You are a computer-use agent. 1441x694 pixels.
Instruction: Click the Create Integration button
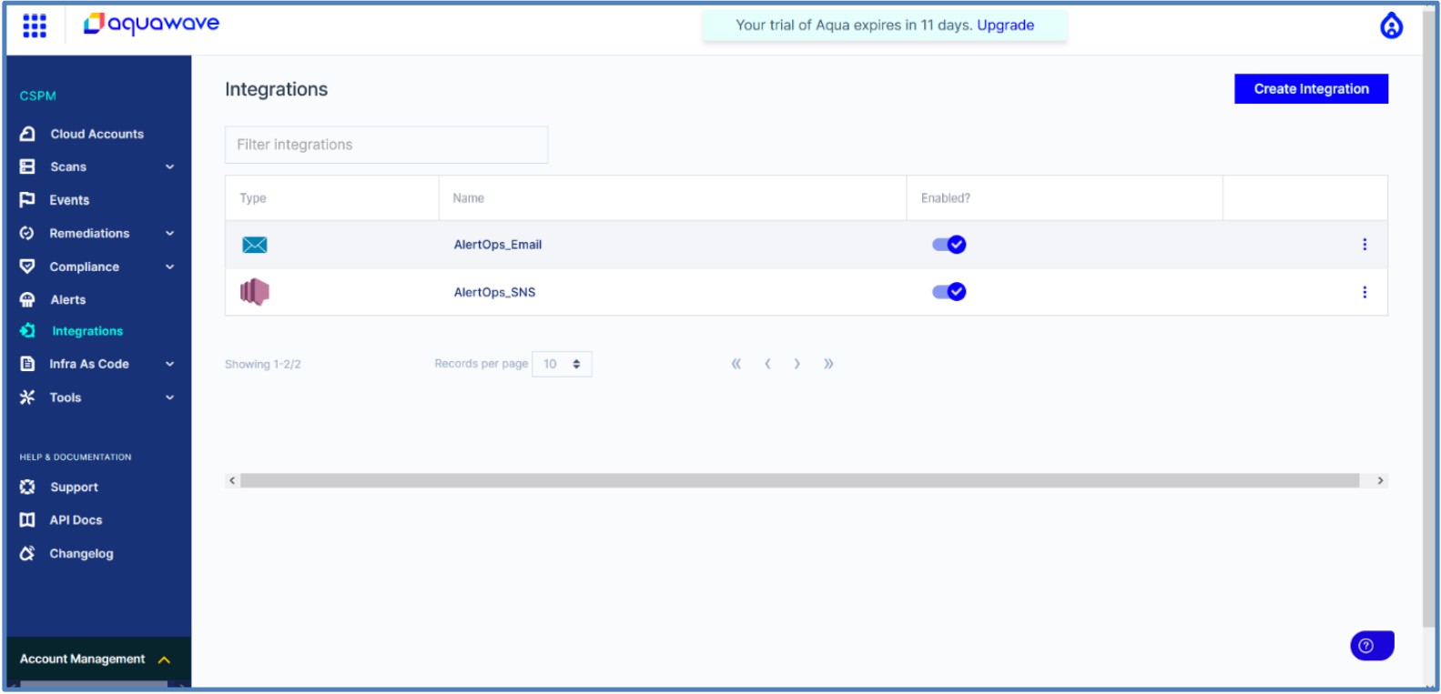[1310, 89]
